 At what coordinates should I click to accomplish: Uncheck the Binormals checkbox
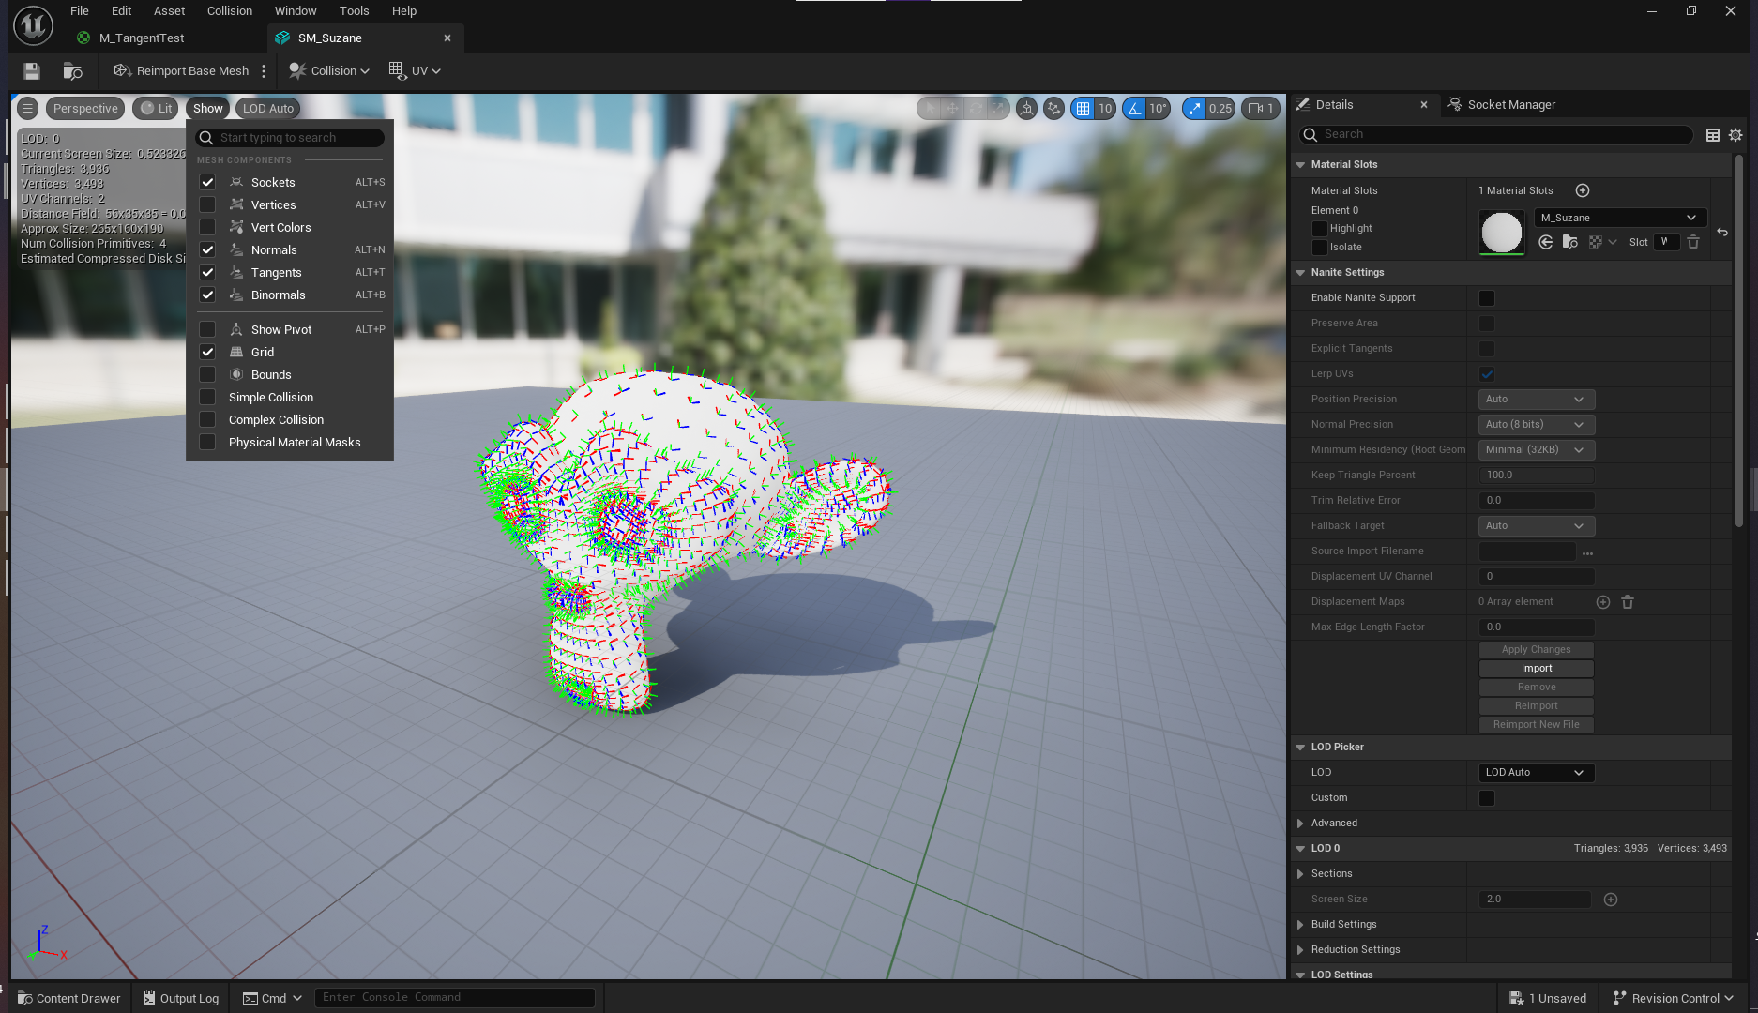(207, 295)
